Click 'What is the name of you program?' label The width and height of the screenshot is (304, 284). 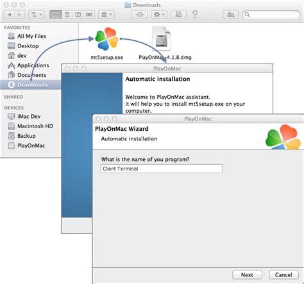(146, 160)
